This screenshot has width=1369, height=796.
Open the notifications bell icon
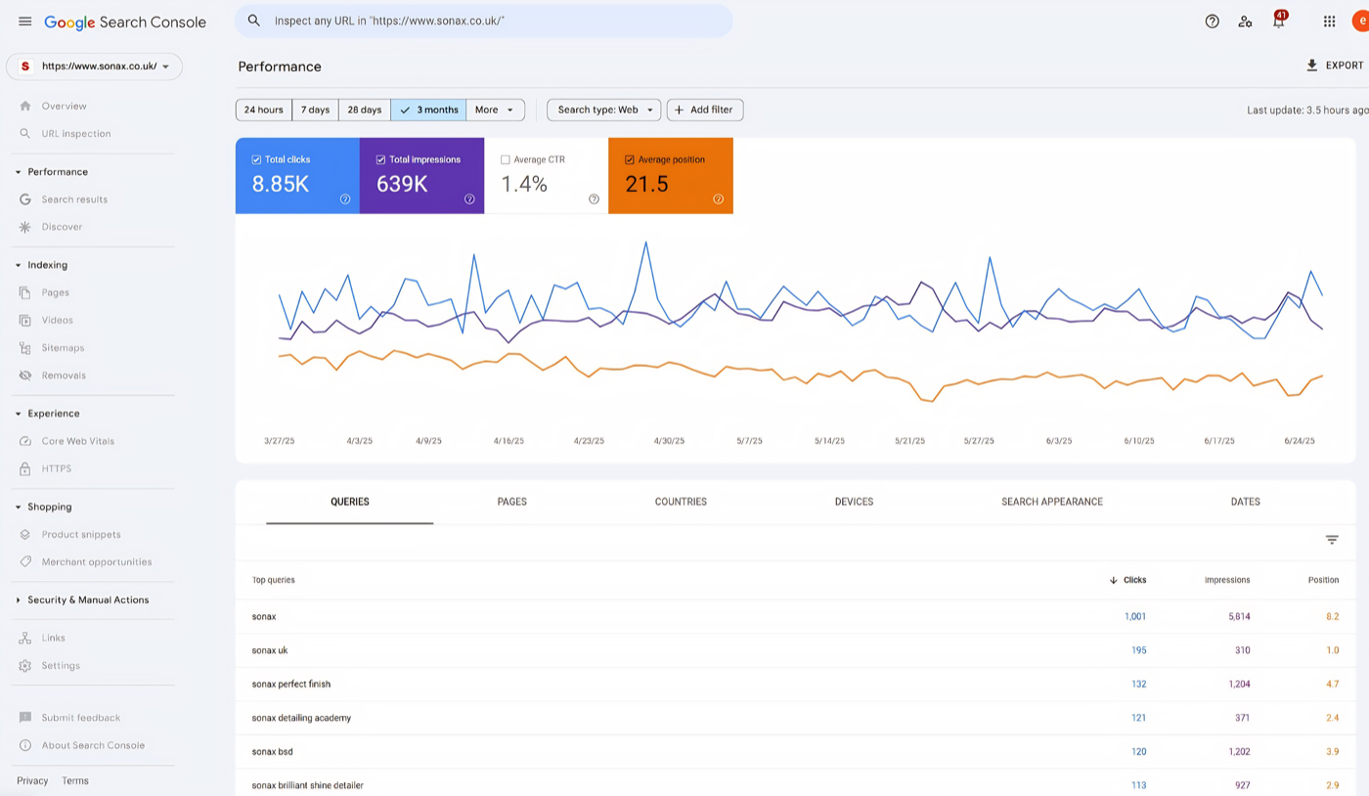click(1278, 22)
